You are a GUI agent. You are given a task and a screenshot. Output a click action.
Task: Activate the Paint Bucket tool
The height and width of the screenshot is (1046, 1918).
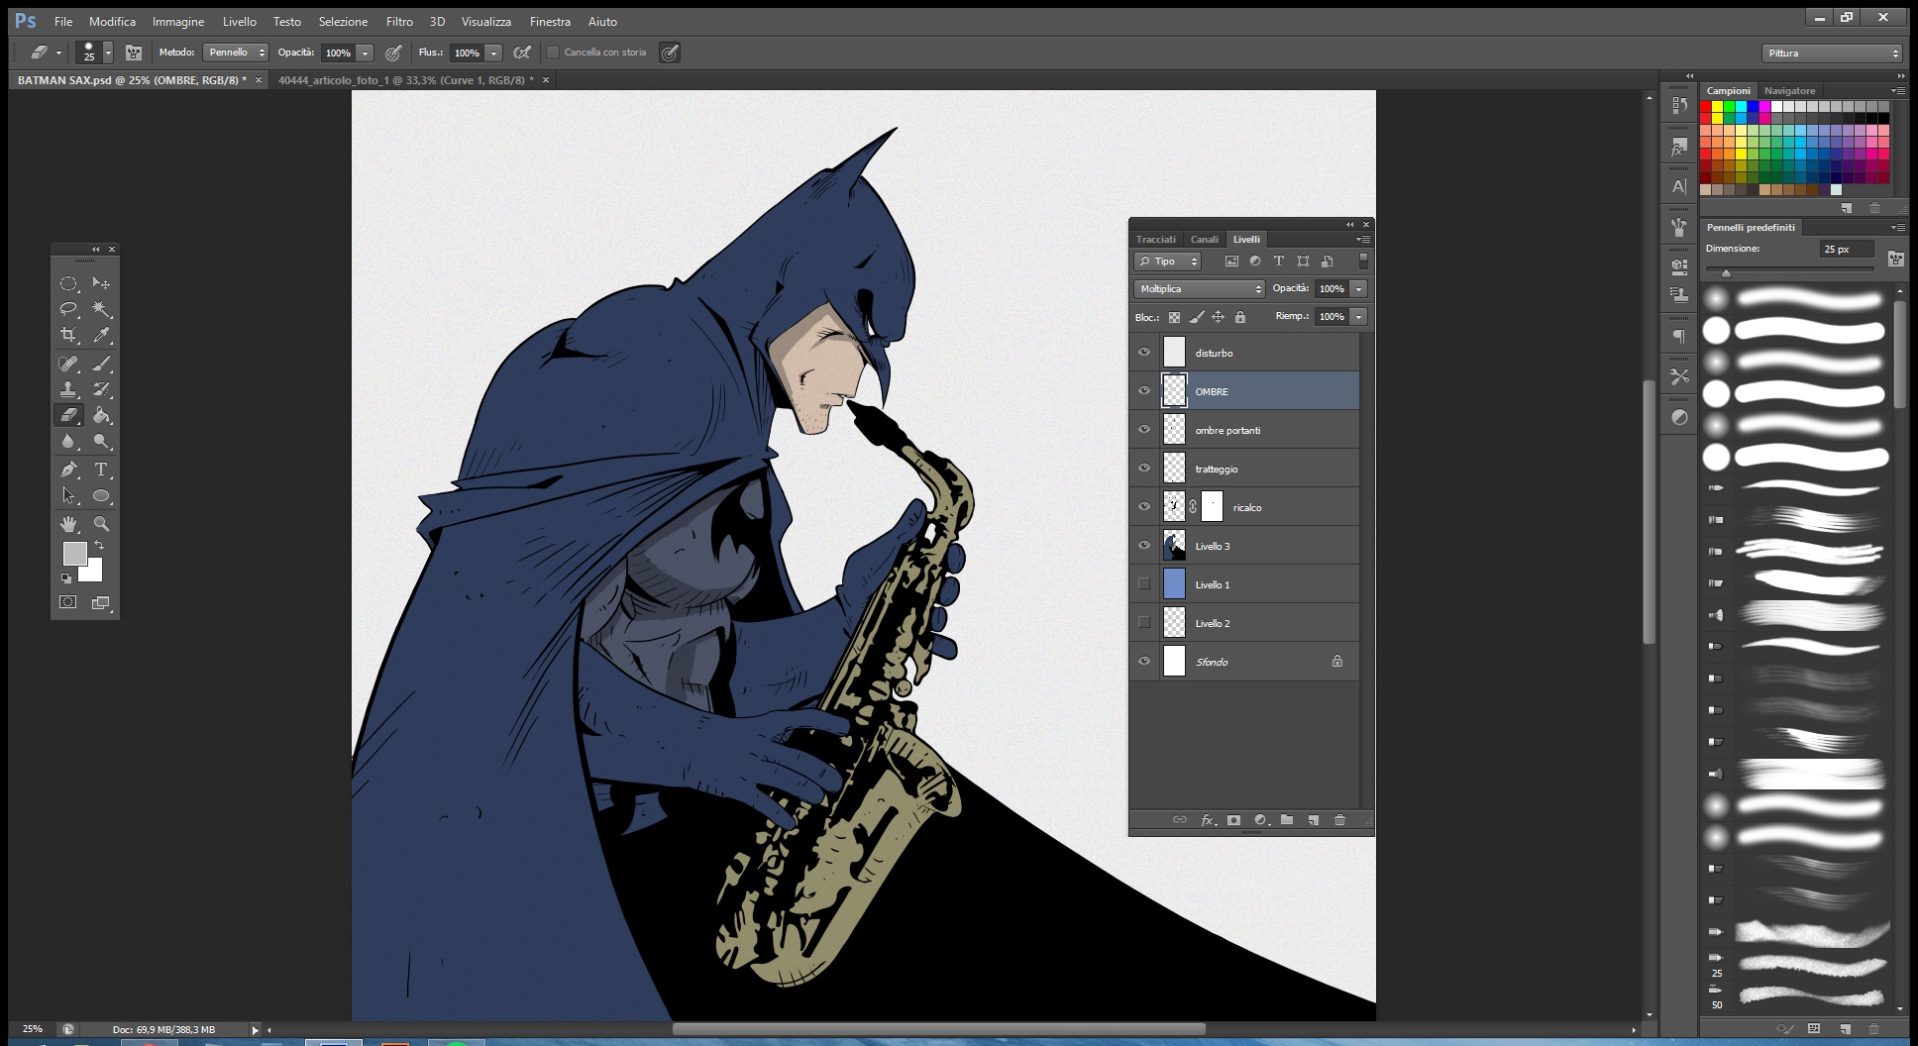(x=101, y=416)
